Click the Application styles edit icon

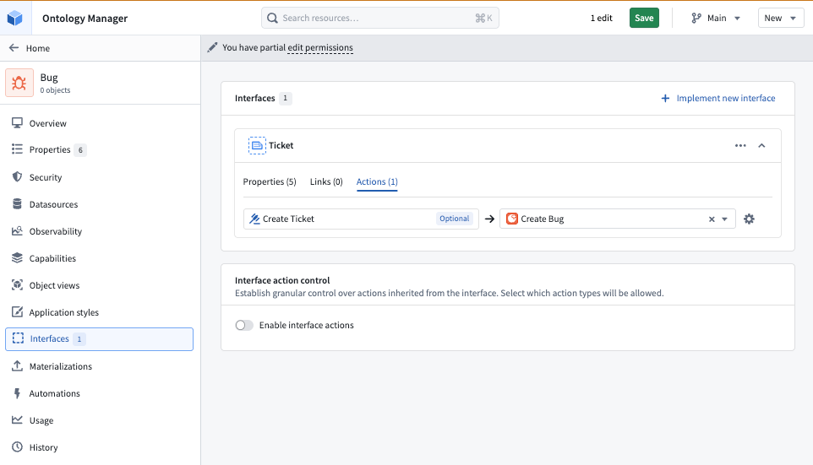tap(17, 311)
